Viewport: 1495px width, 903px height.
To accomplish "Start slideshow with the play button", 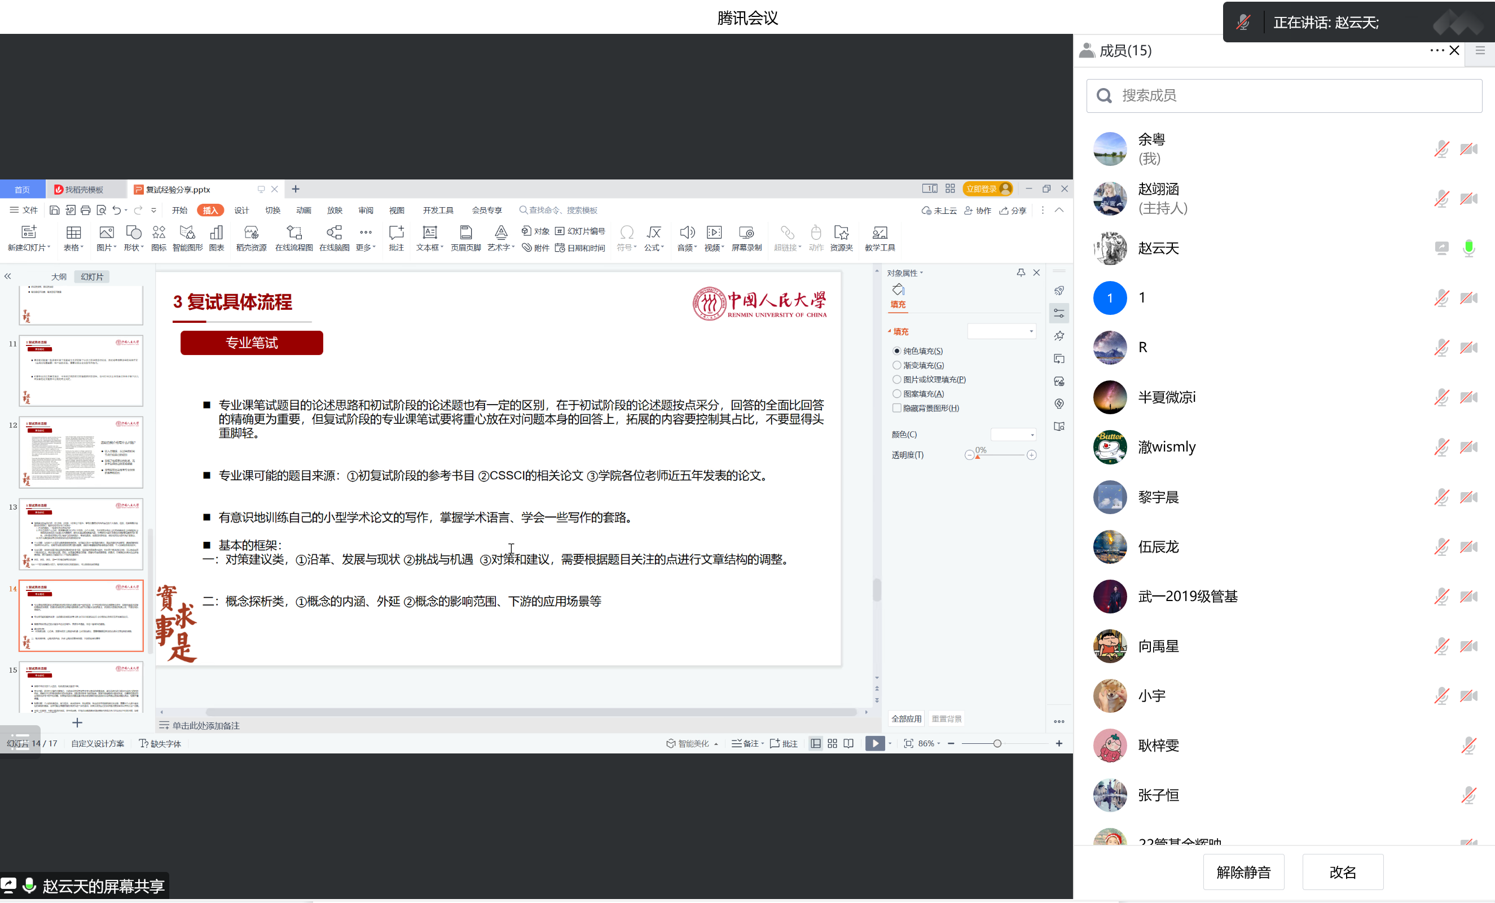I will [x=874, y=743].
